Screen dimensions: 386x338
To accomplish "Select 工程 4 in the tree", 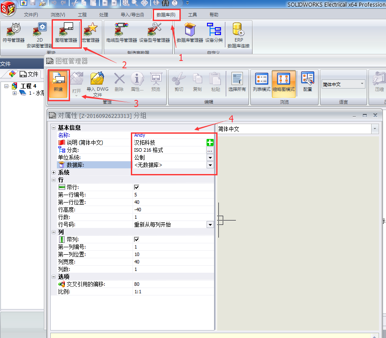I will pyautogui.click(x=28, y=86).
